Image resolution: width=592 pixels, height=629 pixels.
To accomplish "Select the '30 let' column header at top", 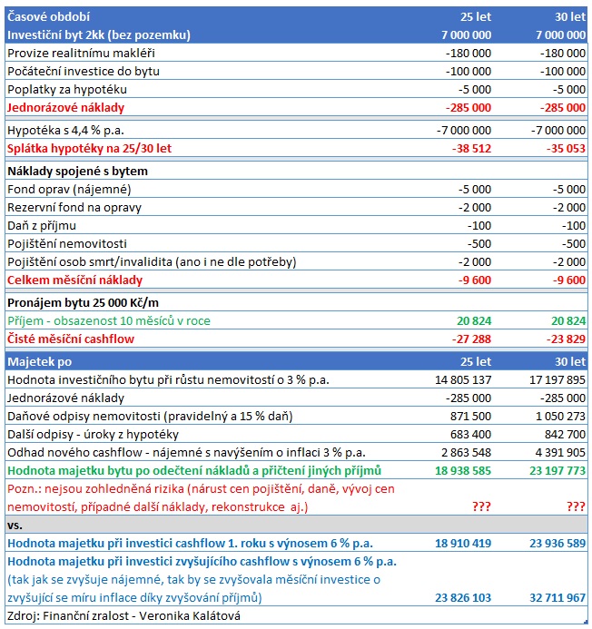I will coord(567,16).
